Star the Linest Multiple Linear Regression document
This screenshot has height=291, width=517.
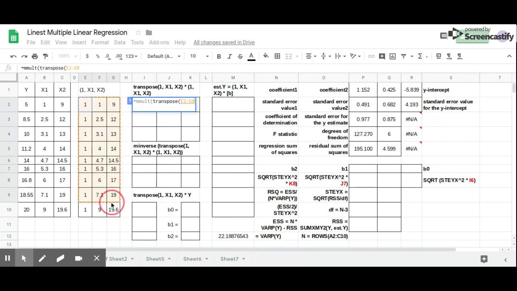pyautogui.click(x=138, y=32)
